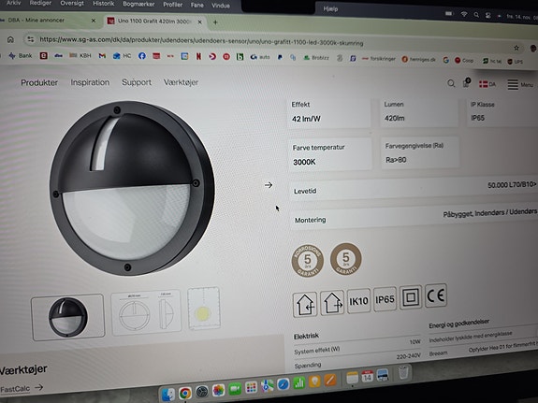Click the browser address bar URL
538x403 pixels.
click(201, 41)
